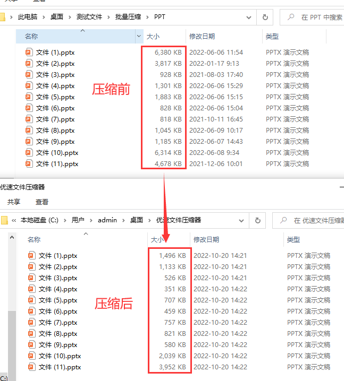Sort by 名称 column in 优速文件压缩器 window
Viewport: 344px width, 381px height.
pos(83,239)
